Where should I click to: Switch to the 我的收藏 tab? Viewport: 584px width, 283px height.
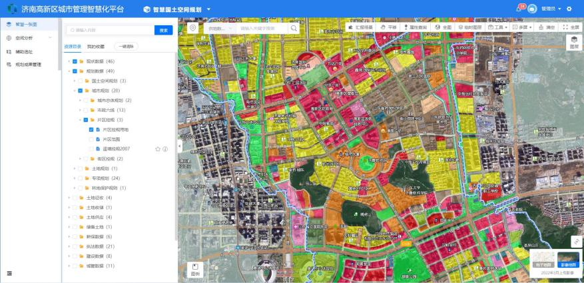[x=96, y=47]
